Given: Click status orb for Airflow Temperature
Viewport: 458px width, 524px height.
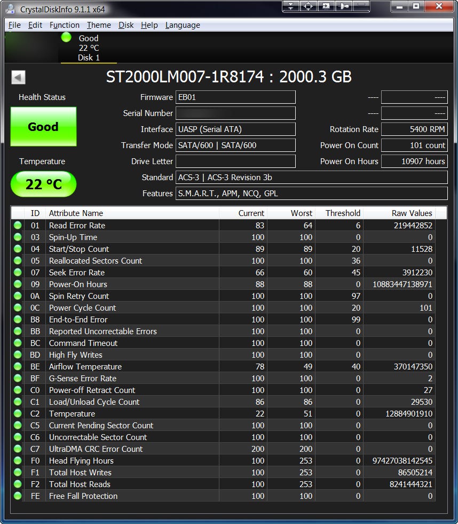Looking at the screenshot, I should pyautogui.click(x=18, y=366).
